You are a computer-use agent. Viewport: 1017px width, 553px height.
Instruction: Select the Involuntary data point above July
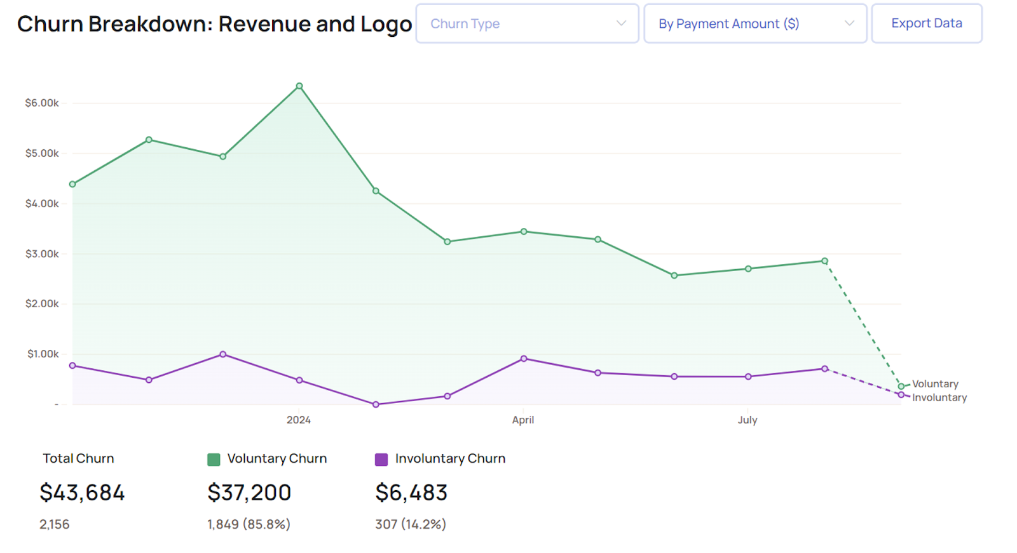748,376
